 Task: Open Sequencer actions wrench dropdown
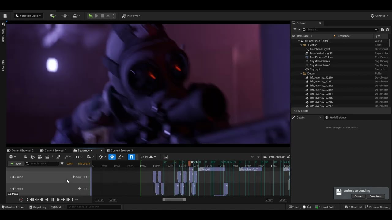68,157
